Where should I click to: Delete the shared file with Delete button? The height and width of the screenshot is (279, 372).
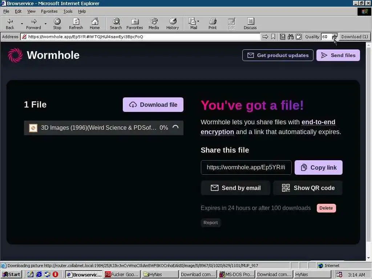326,208
